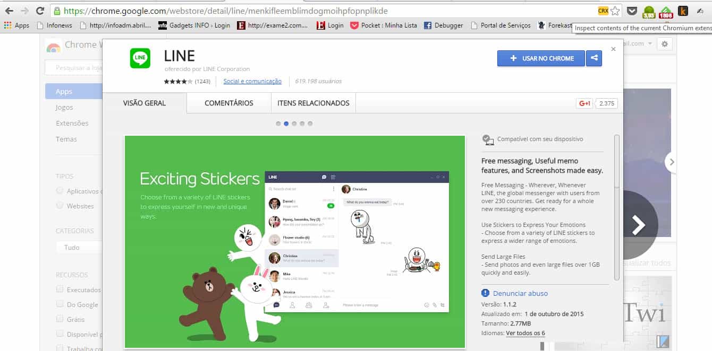Viewport: 712px width, 351px height.
Task: Open the Pocket extension icon in toolbar
Action: pyautogui.click(x=632, y=11)
